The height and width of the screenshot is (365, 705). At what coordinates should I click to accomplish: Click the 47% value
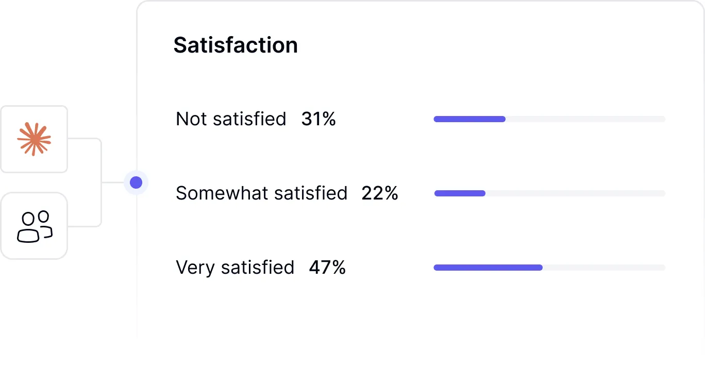(x=327, y=268)
